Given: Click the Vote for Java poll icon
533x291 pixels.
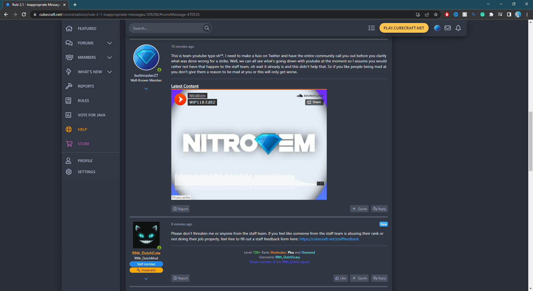Looking at the screenshot, I should (68, 115).
